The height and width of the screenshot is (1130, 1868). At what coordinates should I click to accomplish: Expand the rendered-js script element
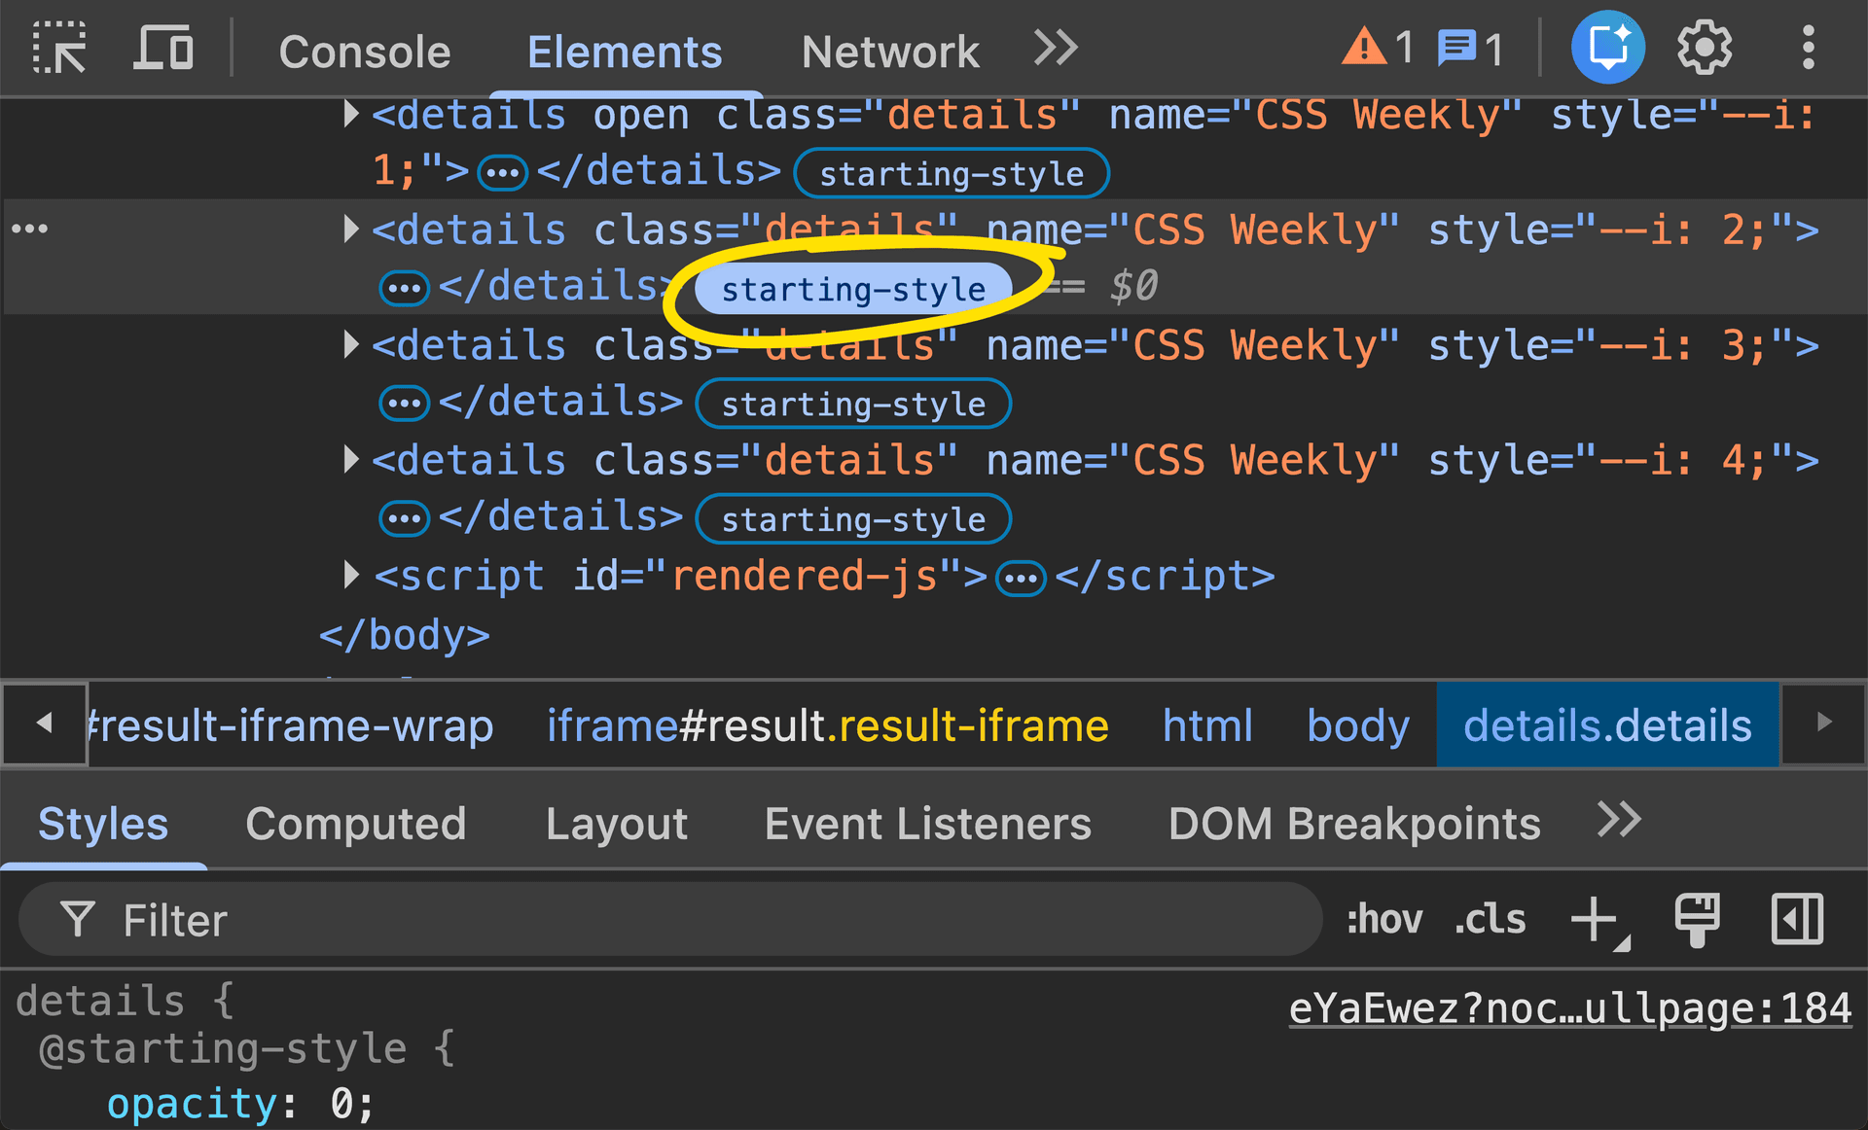coord(350,575)
